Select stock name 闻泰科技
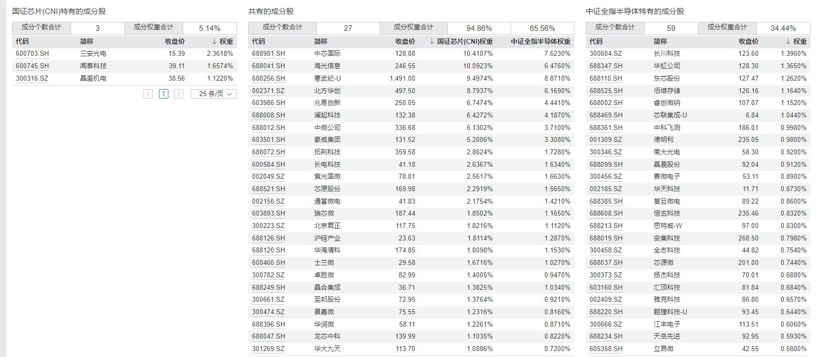The width and height of the screenshot is (816, 357). [x=93, y=66]
